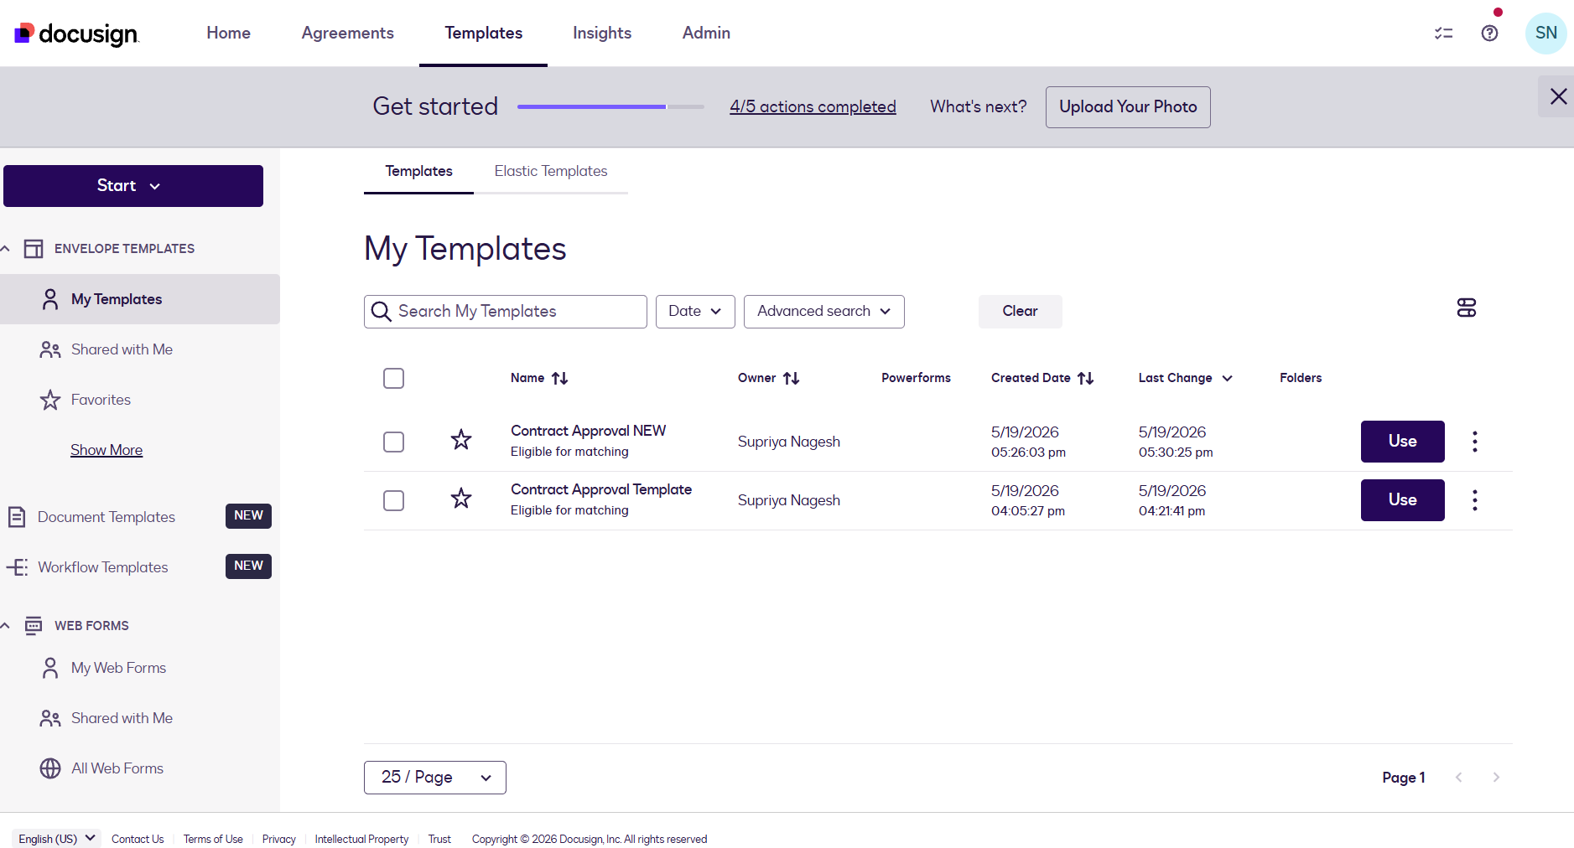Go to the Home tab
This screenshot has width=1574, height=848.
[229, 33]
